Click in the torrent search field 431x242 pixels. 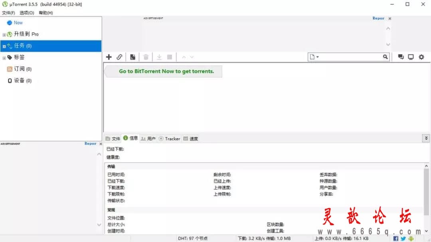(x=351, y=57)
